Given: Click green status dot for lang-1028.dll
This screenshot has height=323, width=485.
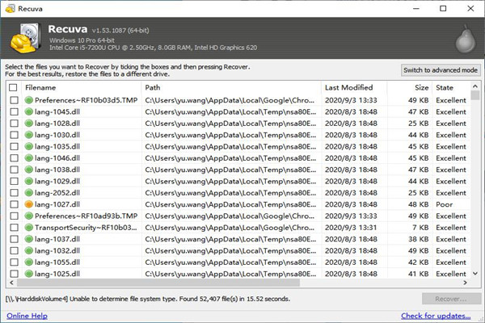Looking at the screenshot, I should click(x=29, y=124).
